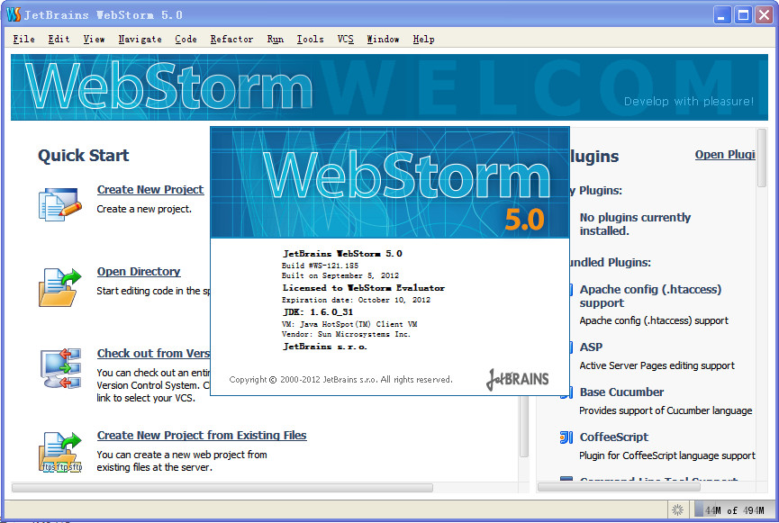Open the Window menu
Screen dimensions: 779x523
coord(383,40)
